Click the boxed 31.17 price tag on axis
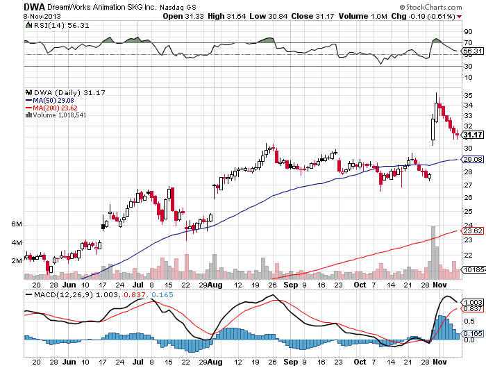 coord(473,135)
